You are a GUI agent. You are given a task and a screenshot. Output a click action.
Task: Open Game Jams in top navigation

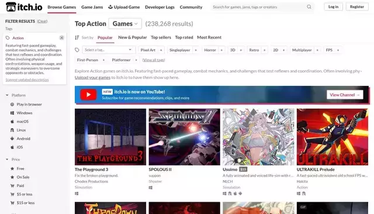(x=92, y=7)
